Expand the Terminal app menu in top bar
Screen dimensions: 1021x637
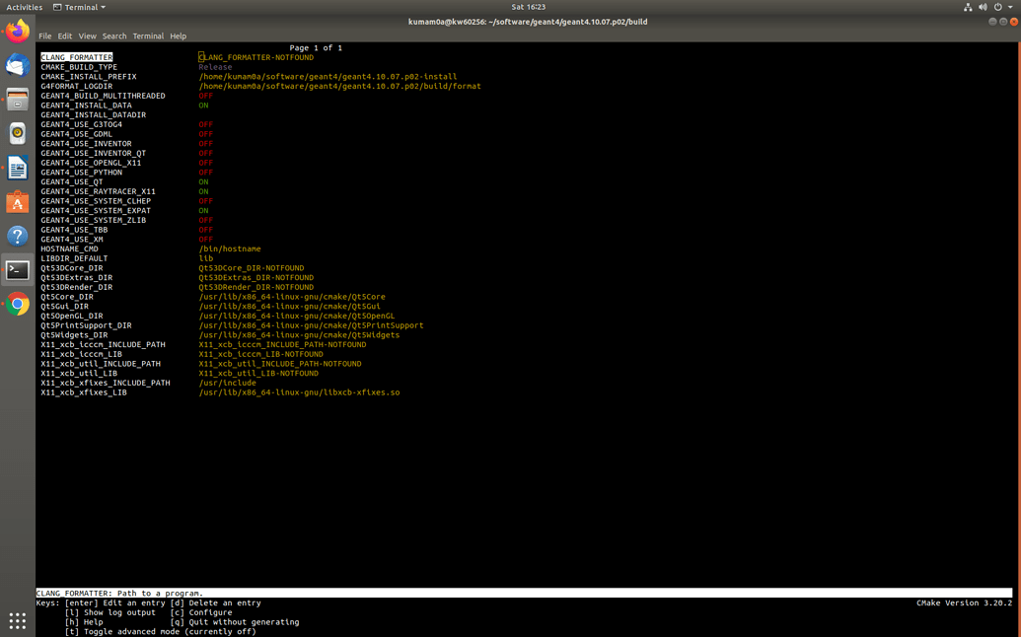tap(79, 7)
